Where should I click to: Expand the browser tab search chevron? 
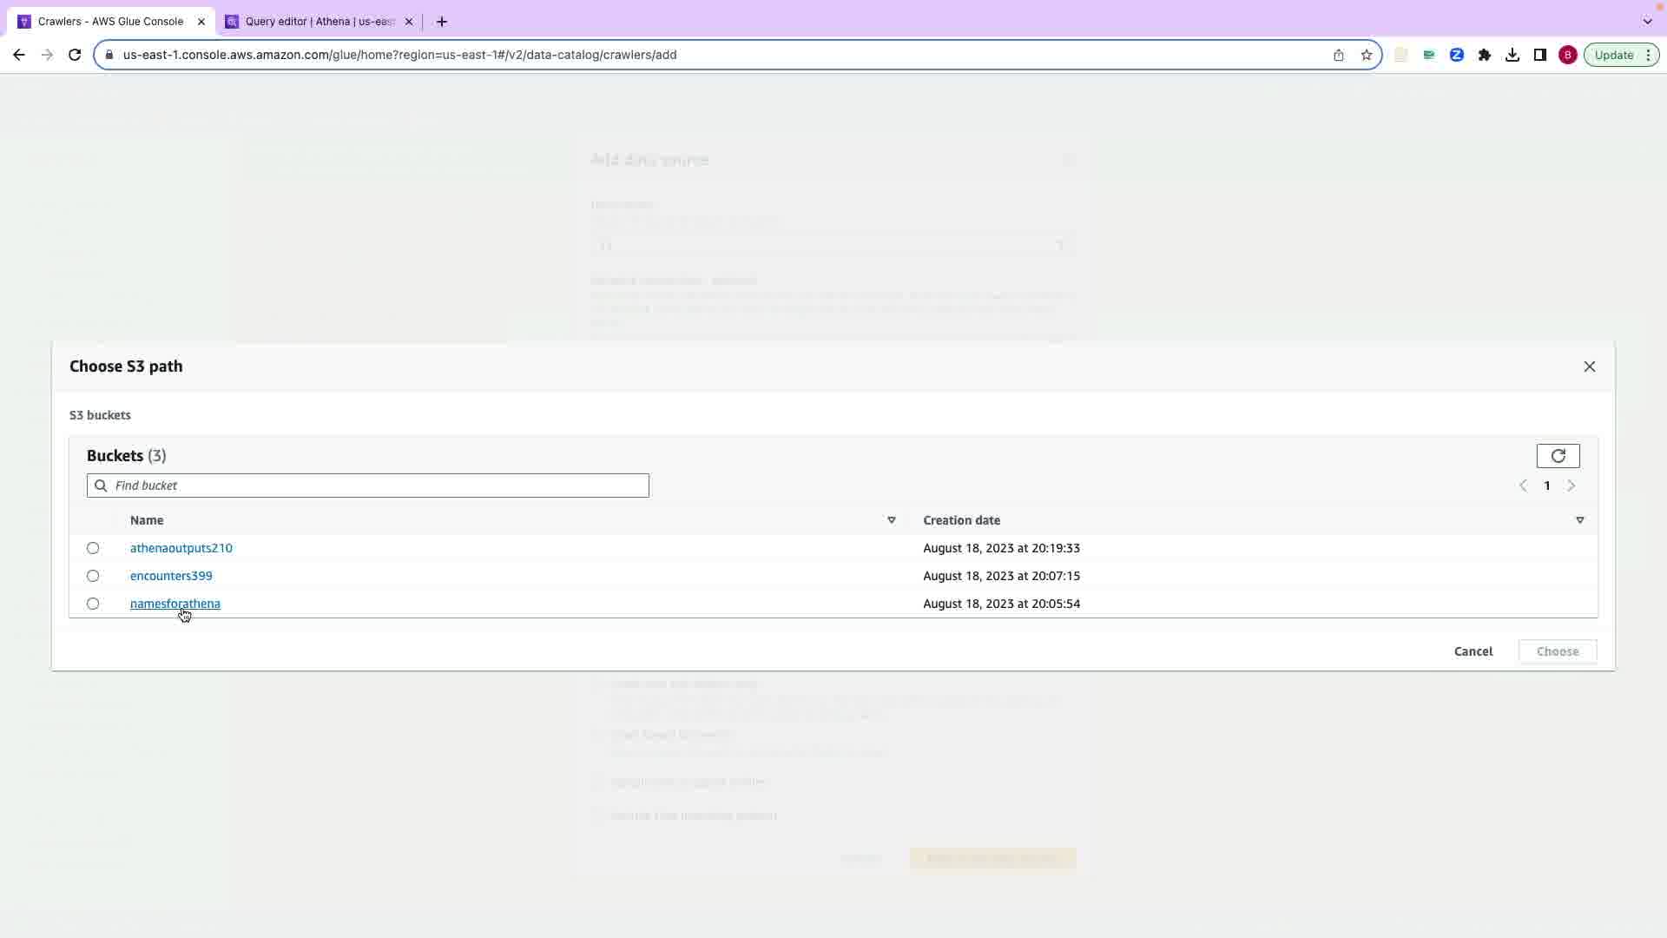tap(1647, 22)
